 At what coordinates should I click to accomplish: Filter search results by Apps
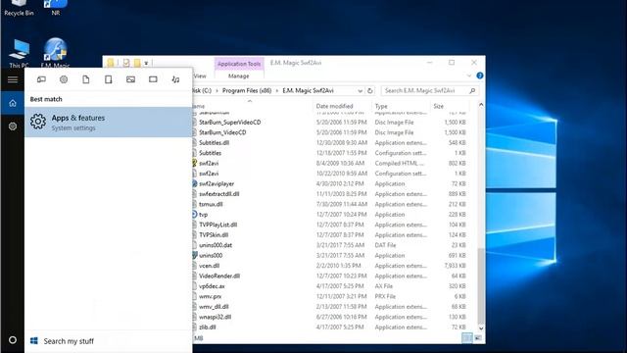coord(41,79)
